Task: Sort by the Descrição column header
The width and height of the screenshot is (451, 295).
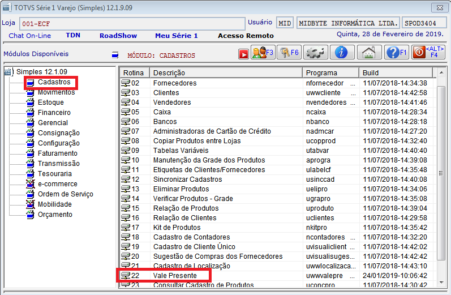Action: click(x=226, y=73)
